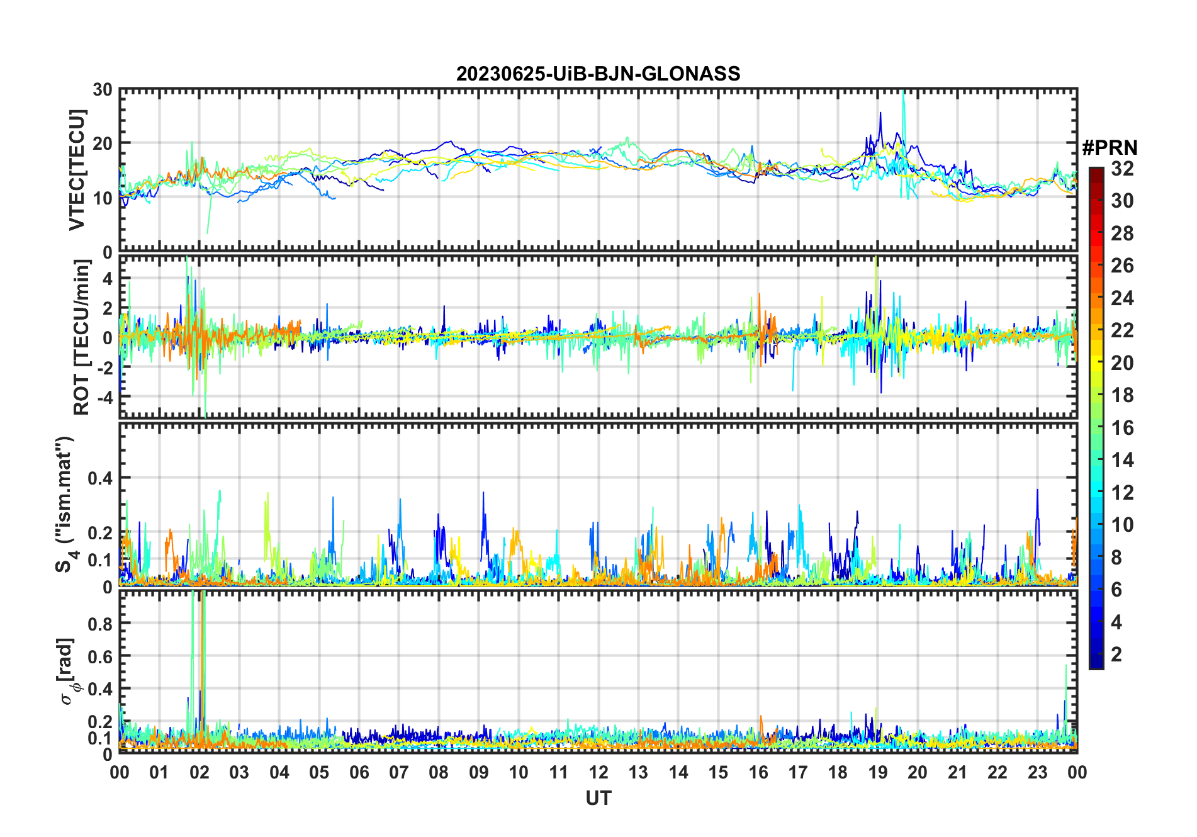Click the 21 tick label on the UT axis

click(958, 773)
